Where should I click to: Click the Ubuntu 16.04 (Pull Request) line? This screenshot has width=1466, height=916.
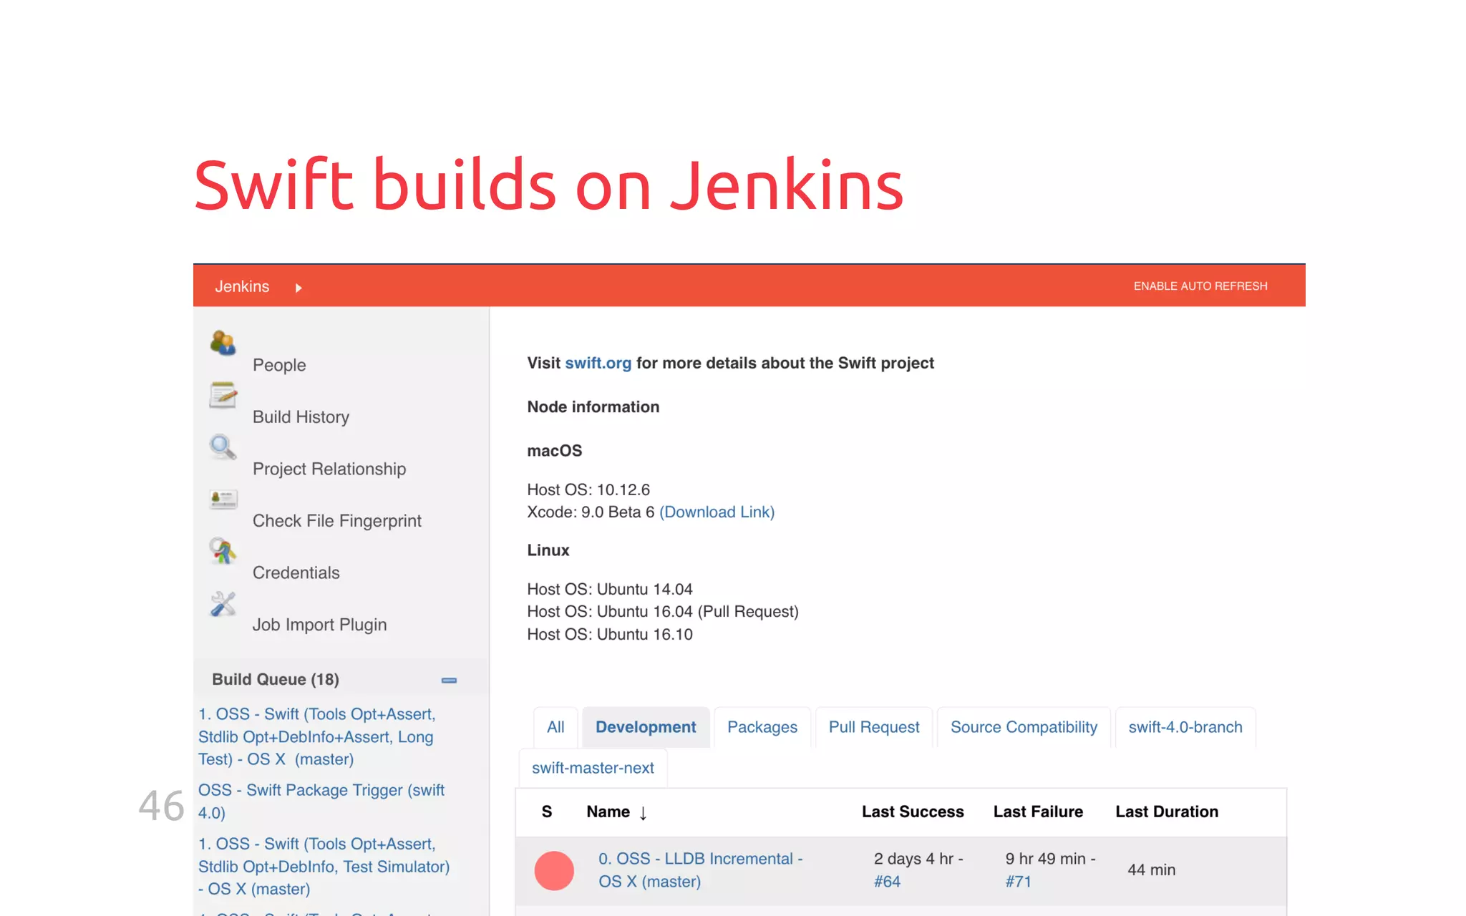(663, 612)
